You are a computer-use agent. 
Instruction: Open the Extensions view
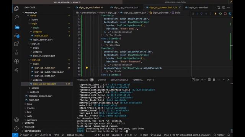pyautogui.click(x=16, y=44)
